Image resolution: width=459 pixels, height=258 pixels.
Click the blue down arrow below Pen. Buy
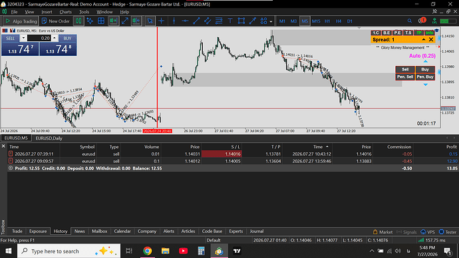point(425,84)
